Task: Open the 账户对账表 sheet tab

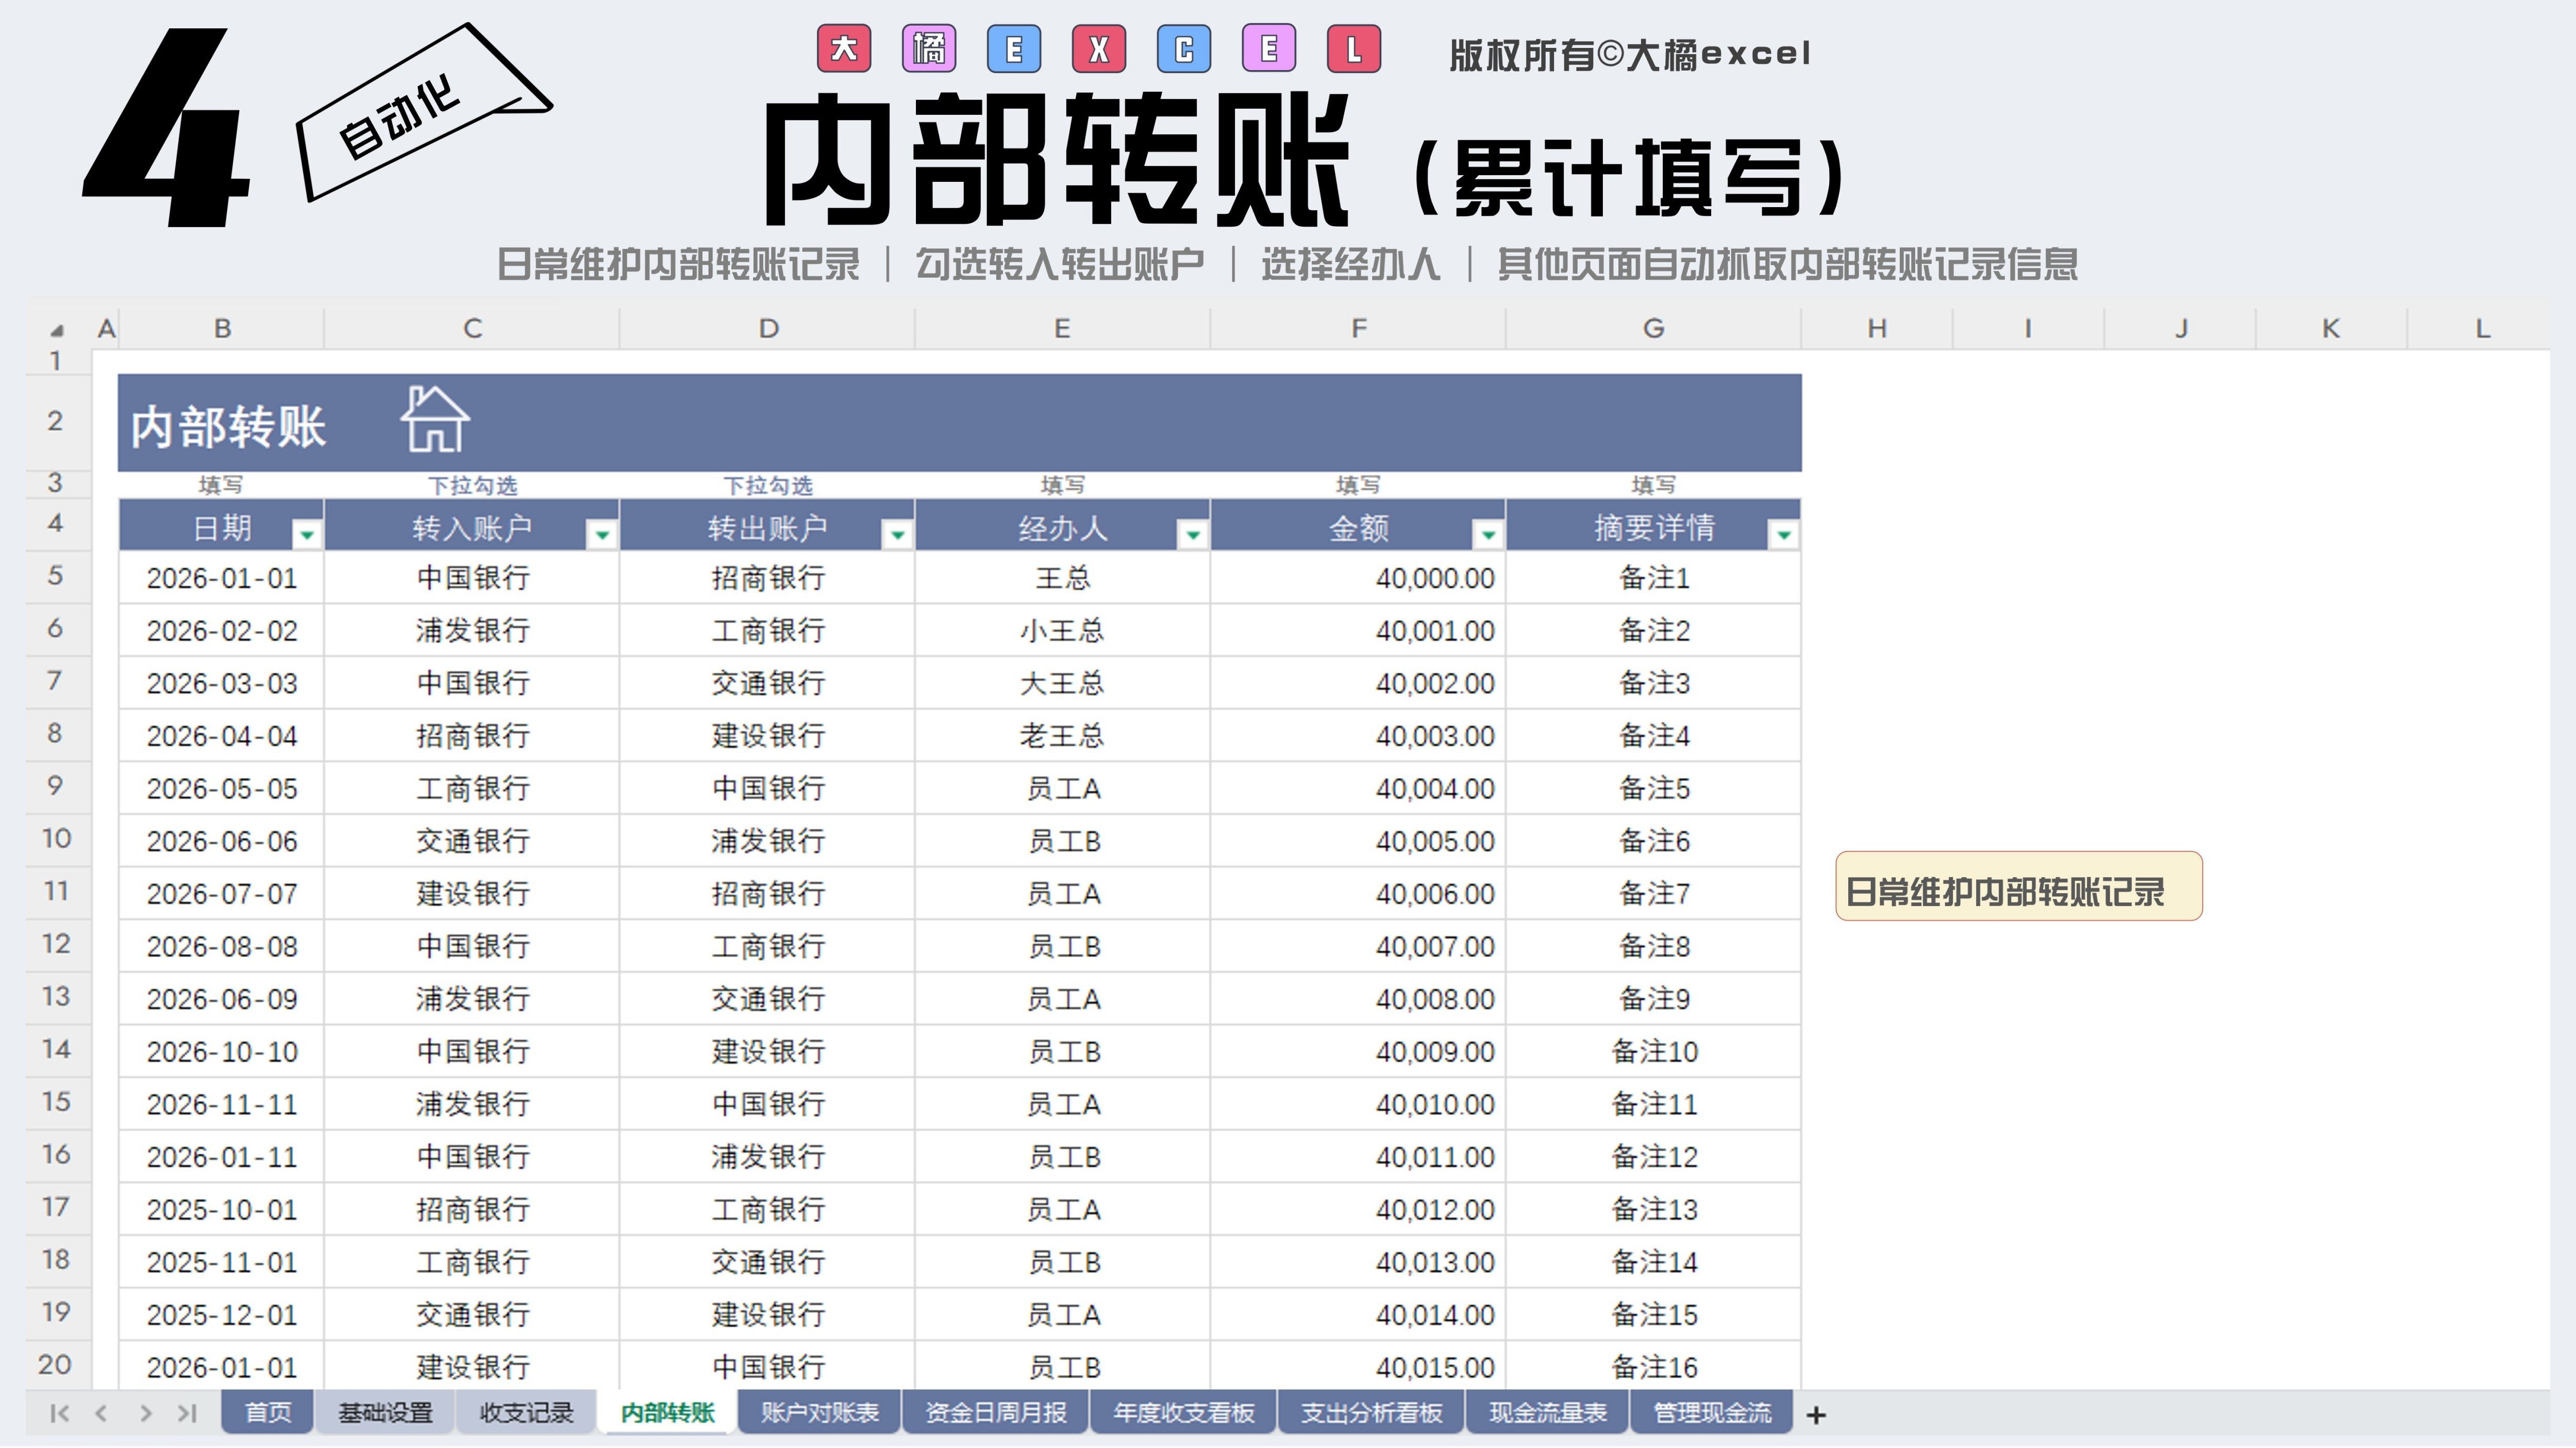Action: point(819,1413)
